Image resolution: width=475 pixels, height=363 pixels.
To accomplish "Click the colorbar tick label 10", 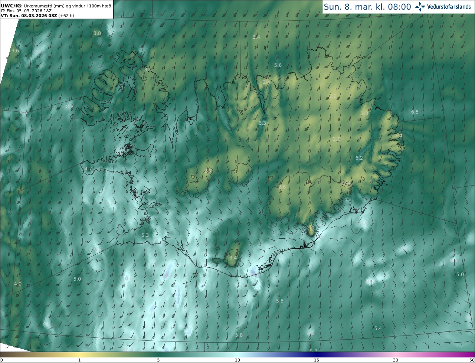I will [237, 360].
